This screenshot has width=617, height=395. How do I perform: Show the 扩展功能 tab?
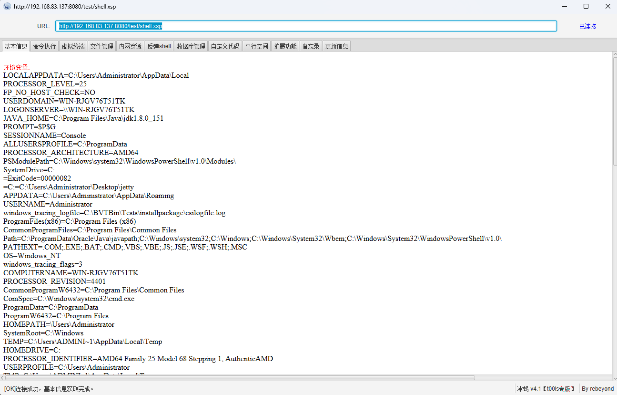pos(285,46)
